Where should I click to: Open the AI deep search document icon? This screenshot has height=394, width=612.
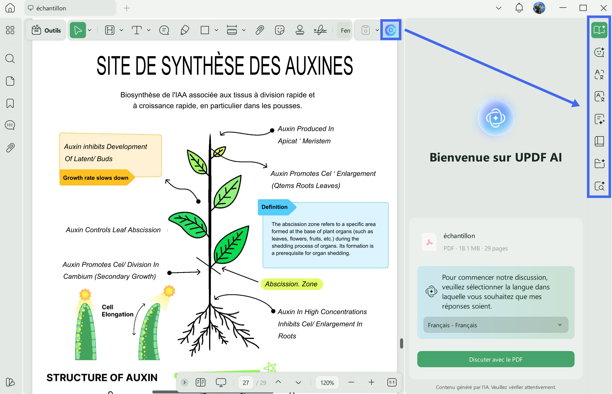click(x=599, y=186)
